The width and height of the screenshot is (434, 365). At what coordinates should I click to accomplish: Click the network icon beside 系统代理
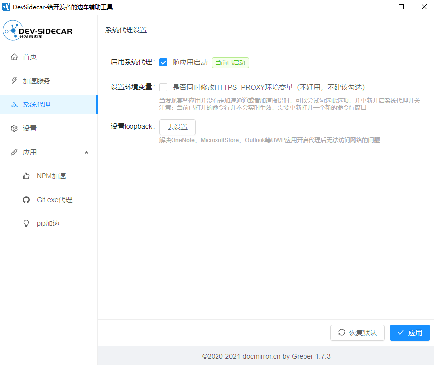(x=14, y=104)
